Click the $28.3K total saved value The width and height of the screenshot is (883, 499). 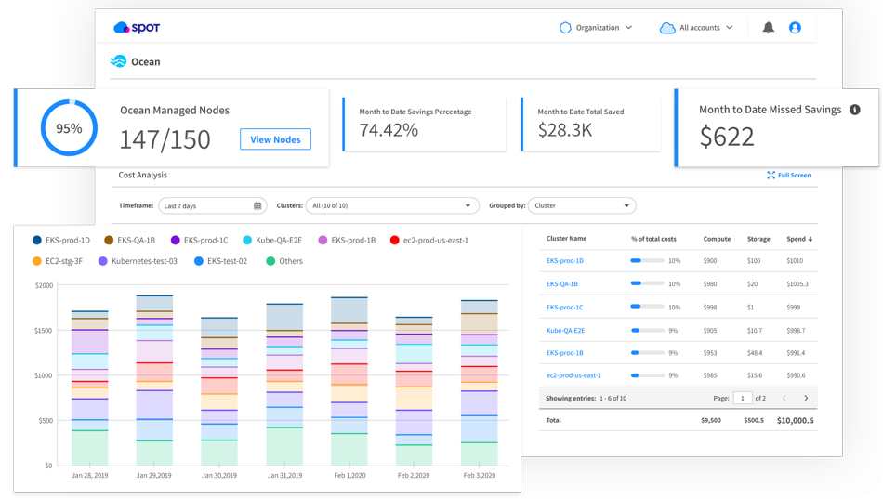(565, 130)
